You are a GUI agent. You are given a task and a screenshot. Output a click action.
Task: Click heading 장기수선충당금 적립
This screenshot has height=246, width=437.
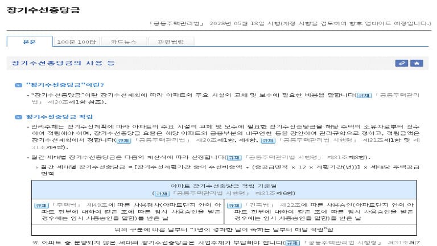59,117
